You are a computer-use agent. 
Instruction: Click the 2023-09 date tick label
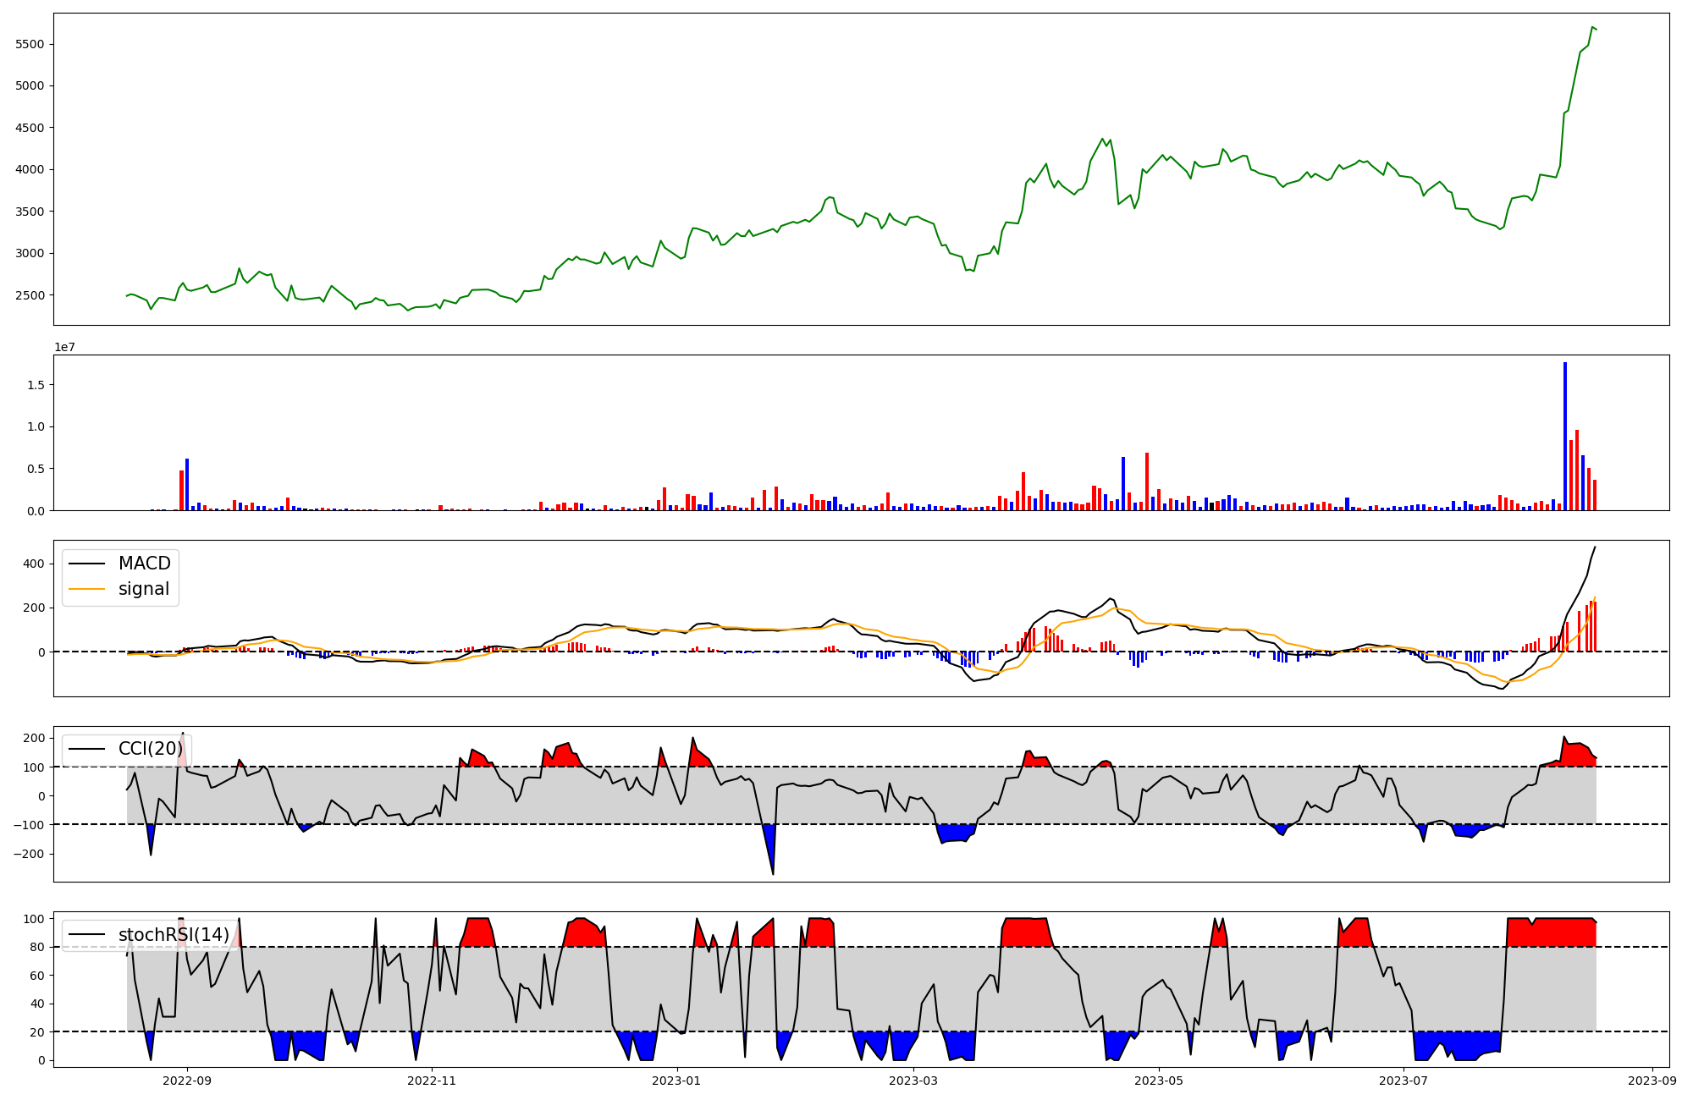coord(1652,1080)
